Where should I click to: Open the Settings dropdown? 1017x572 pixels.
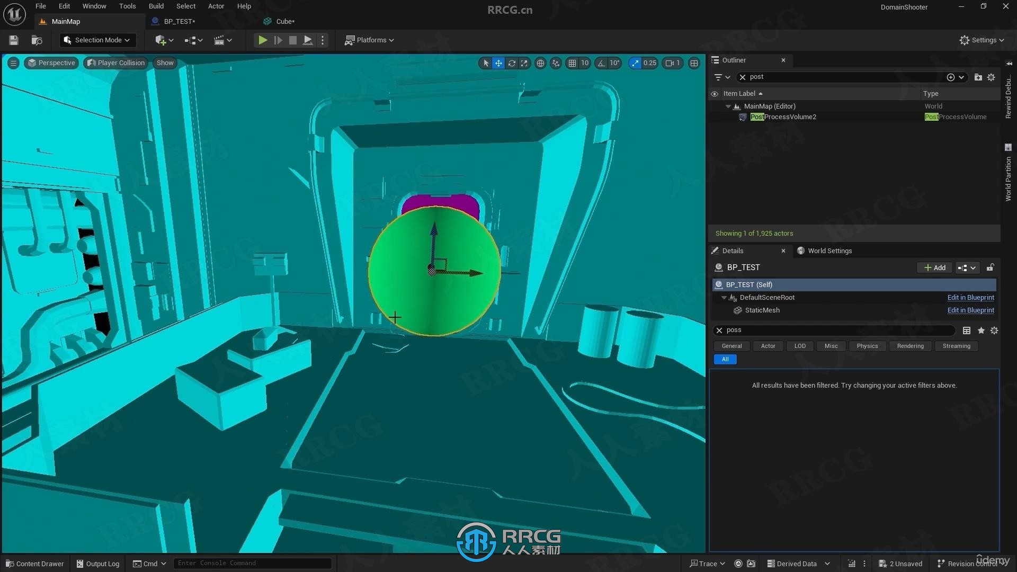coord(982,40)
